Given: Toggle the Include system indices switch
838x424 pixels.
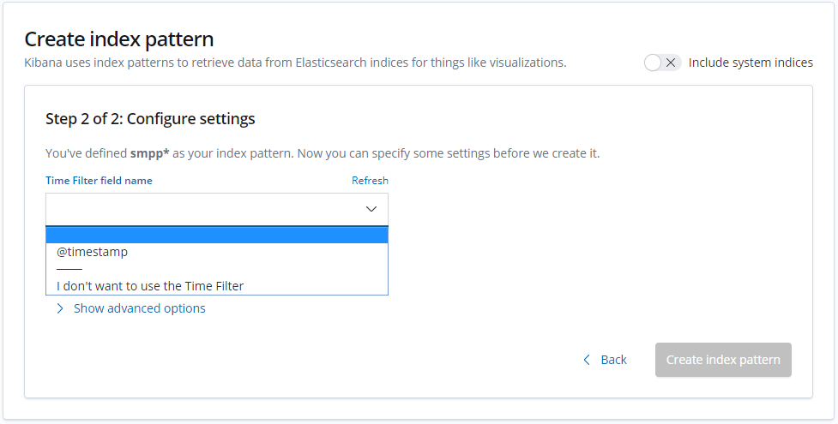Looking at the screenshot, I should (x=662, y=63).
